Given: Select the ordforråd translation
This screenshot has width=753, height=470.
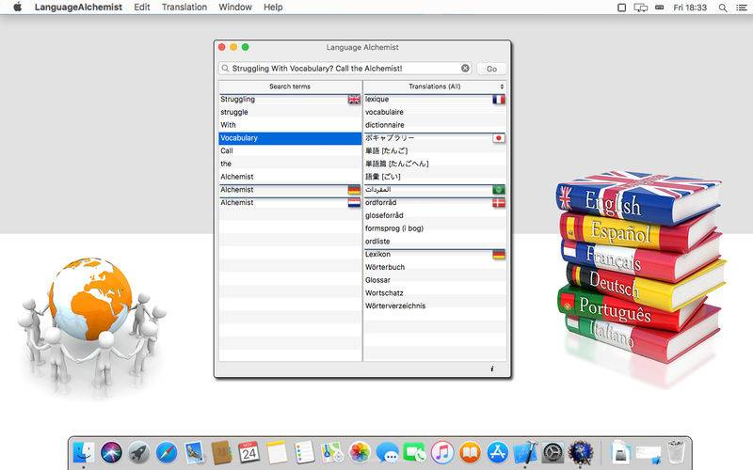Looking at the screenshot, I should coord(435,203).
